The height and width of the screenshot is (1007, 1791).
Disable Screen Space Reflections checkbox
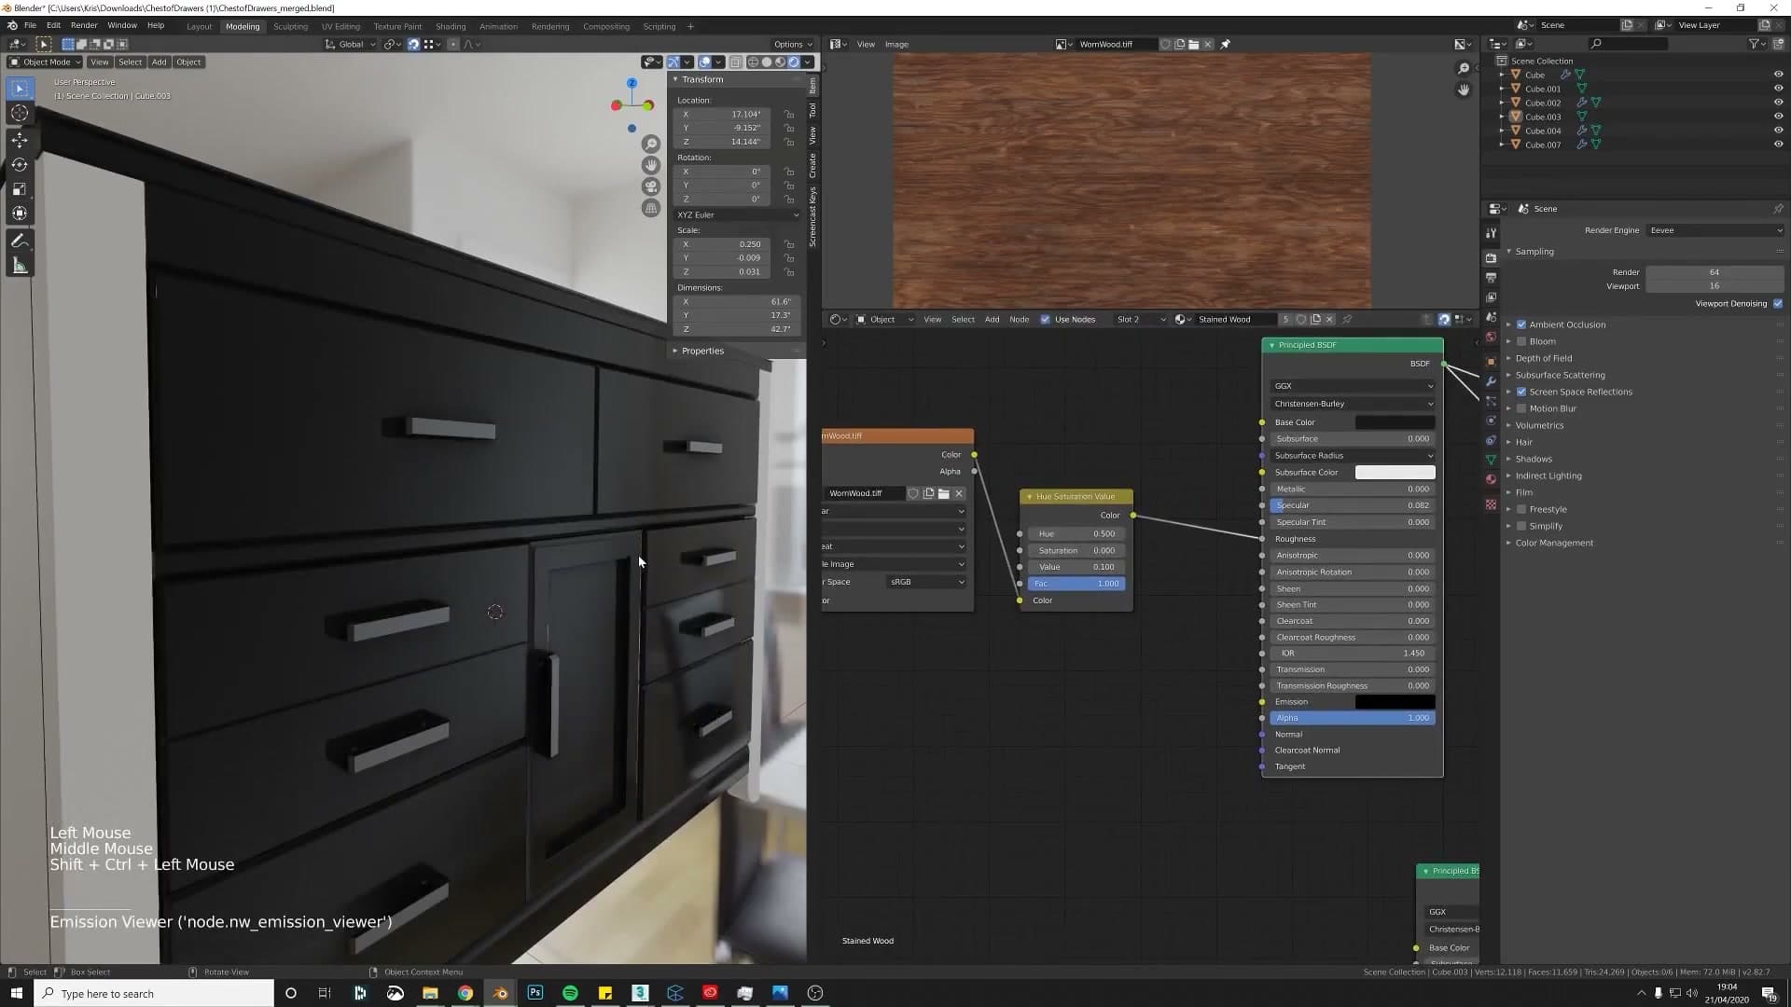[1521, 392]
